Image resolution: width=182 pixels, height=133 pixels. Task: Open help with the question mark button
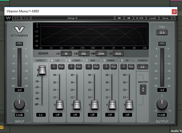pos(174,18)
